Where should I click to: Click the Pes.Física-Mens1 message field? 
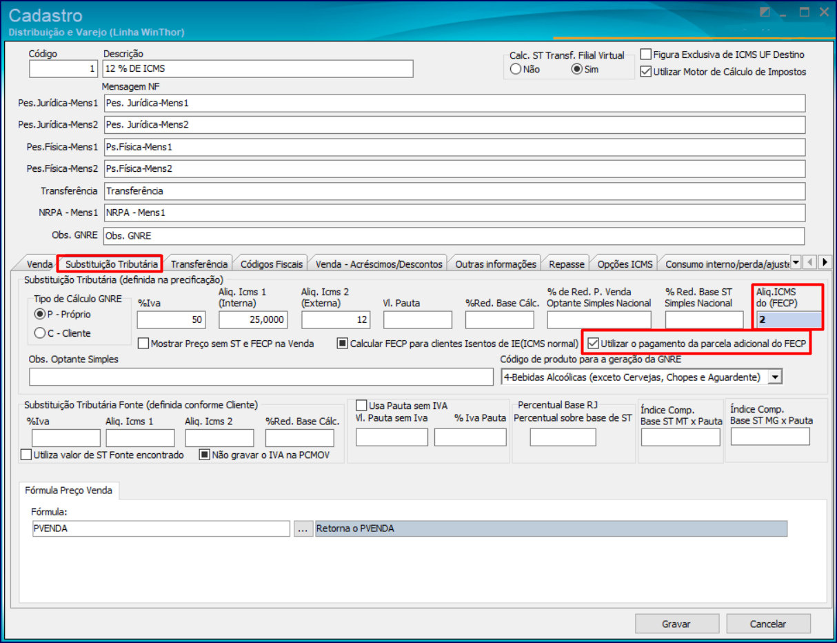(x=454, y=147)
